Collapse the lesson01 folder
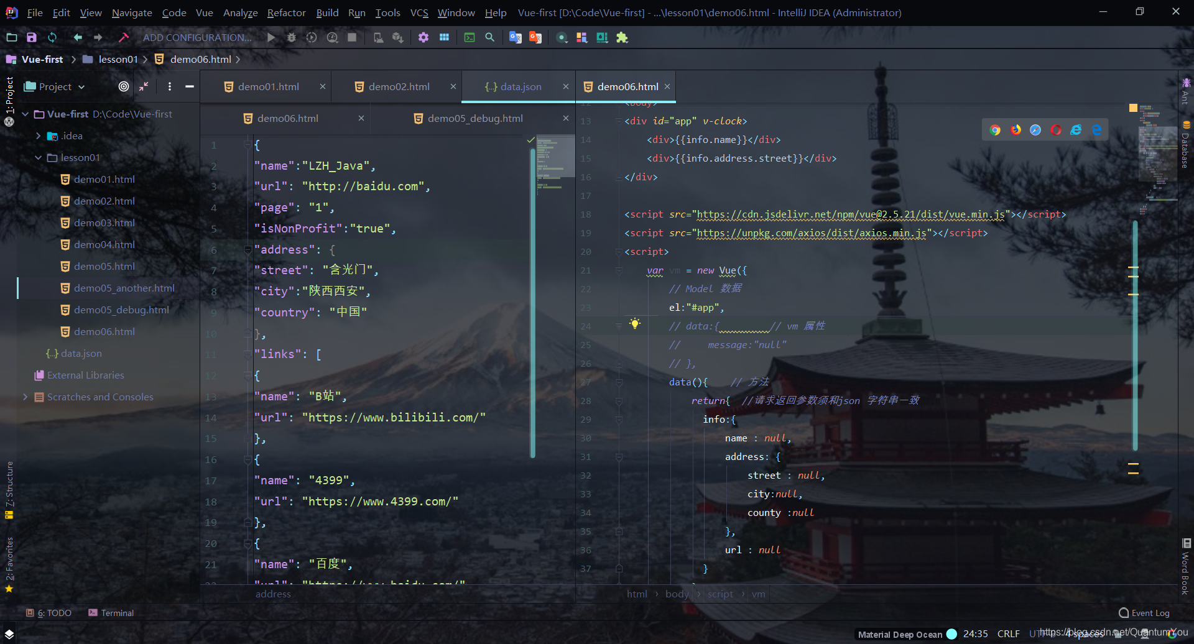 pyautogui.click(x=38, y=158)
